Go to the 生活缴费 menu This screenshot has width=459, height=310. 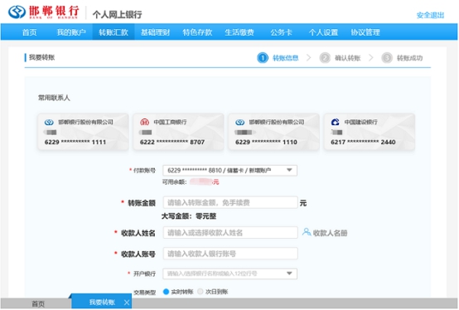click(x=239, y=32)
